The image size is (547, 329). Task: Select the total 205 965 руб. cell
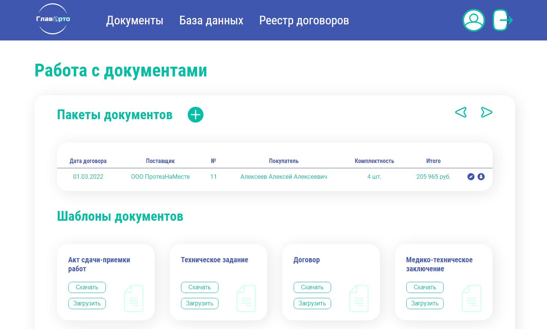pos(433,177)
